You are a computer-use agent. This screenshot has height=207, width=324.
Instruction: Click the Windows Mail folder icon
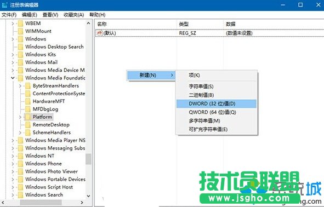(x=20, y=62)
